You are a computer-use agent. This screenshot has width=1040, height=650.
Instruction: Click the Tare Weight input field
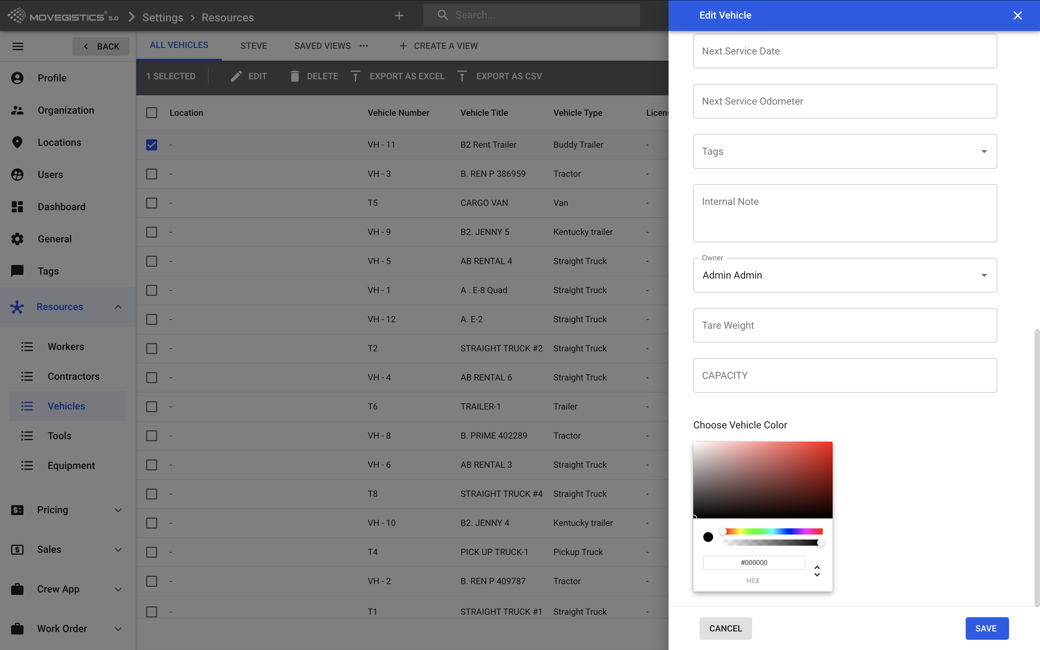coord(845,325)
